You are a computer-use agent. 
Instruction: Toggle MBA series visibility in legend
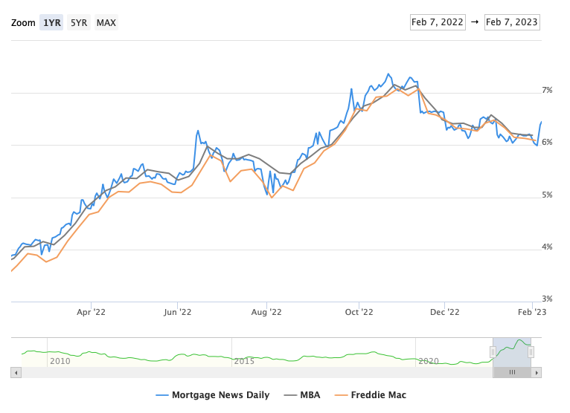click(310, 395)
